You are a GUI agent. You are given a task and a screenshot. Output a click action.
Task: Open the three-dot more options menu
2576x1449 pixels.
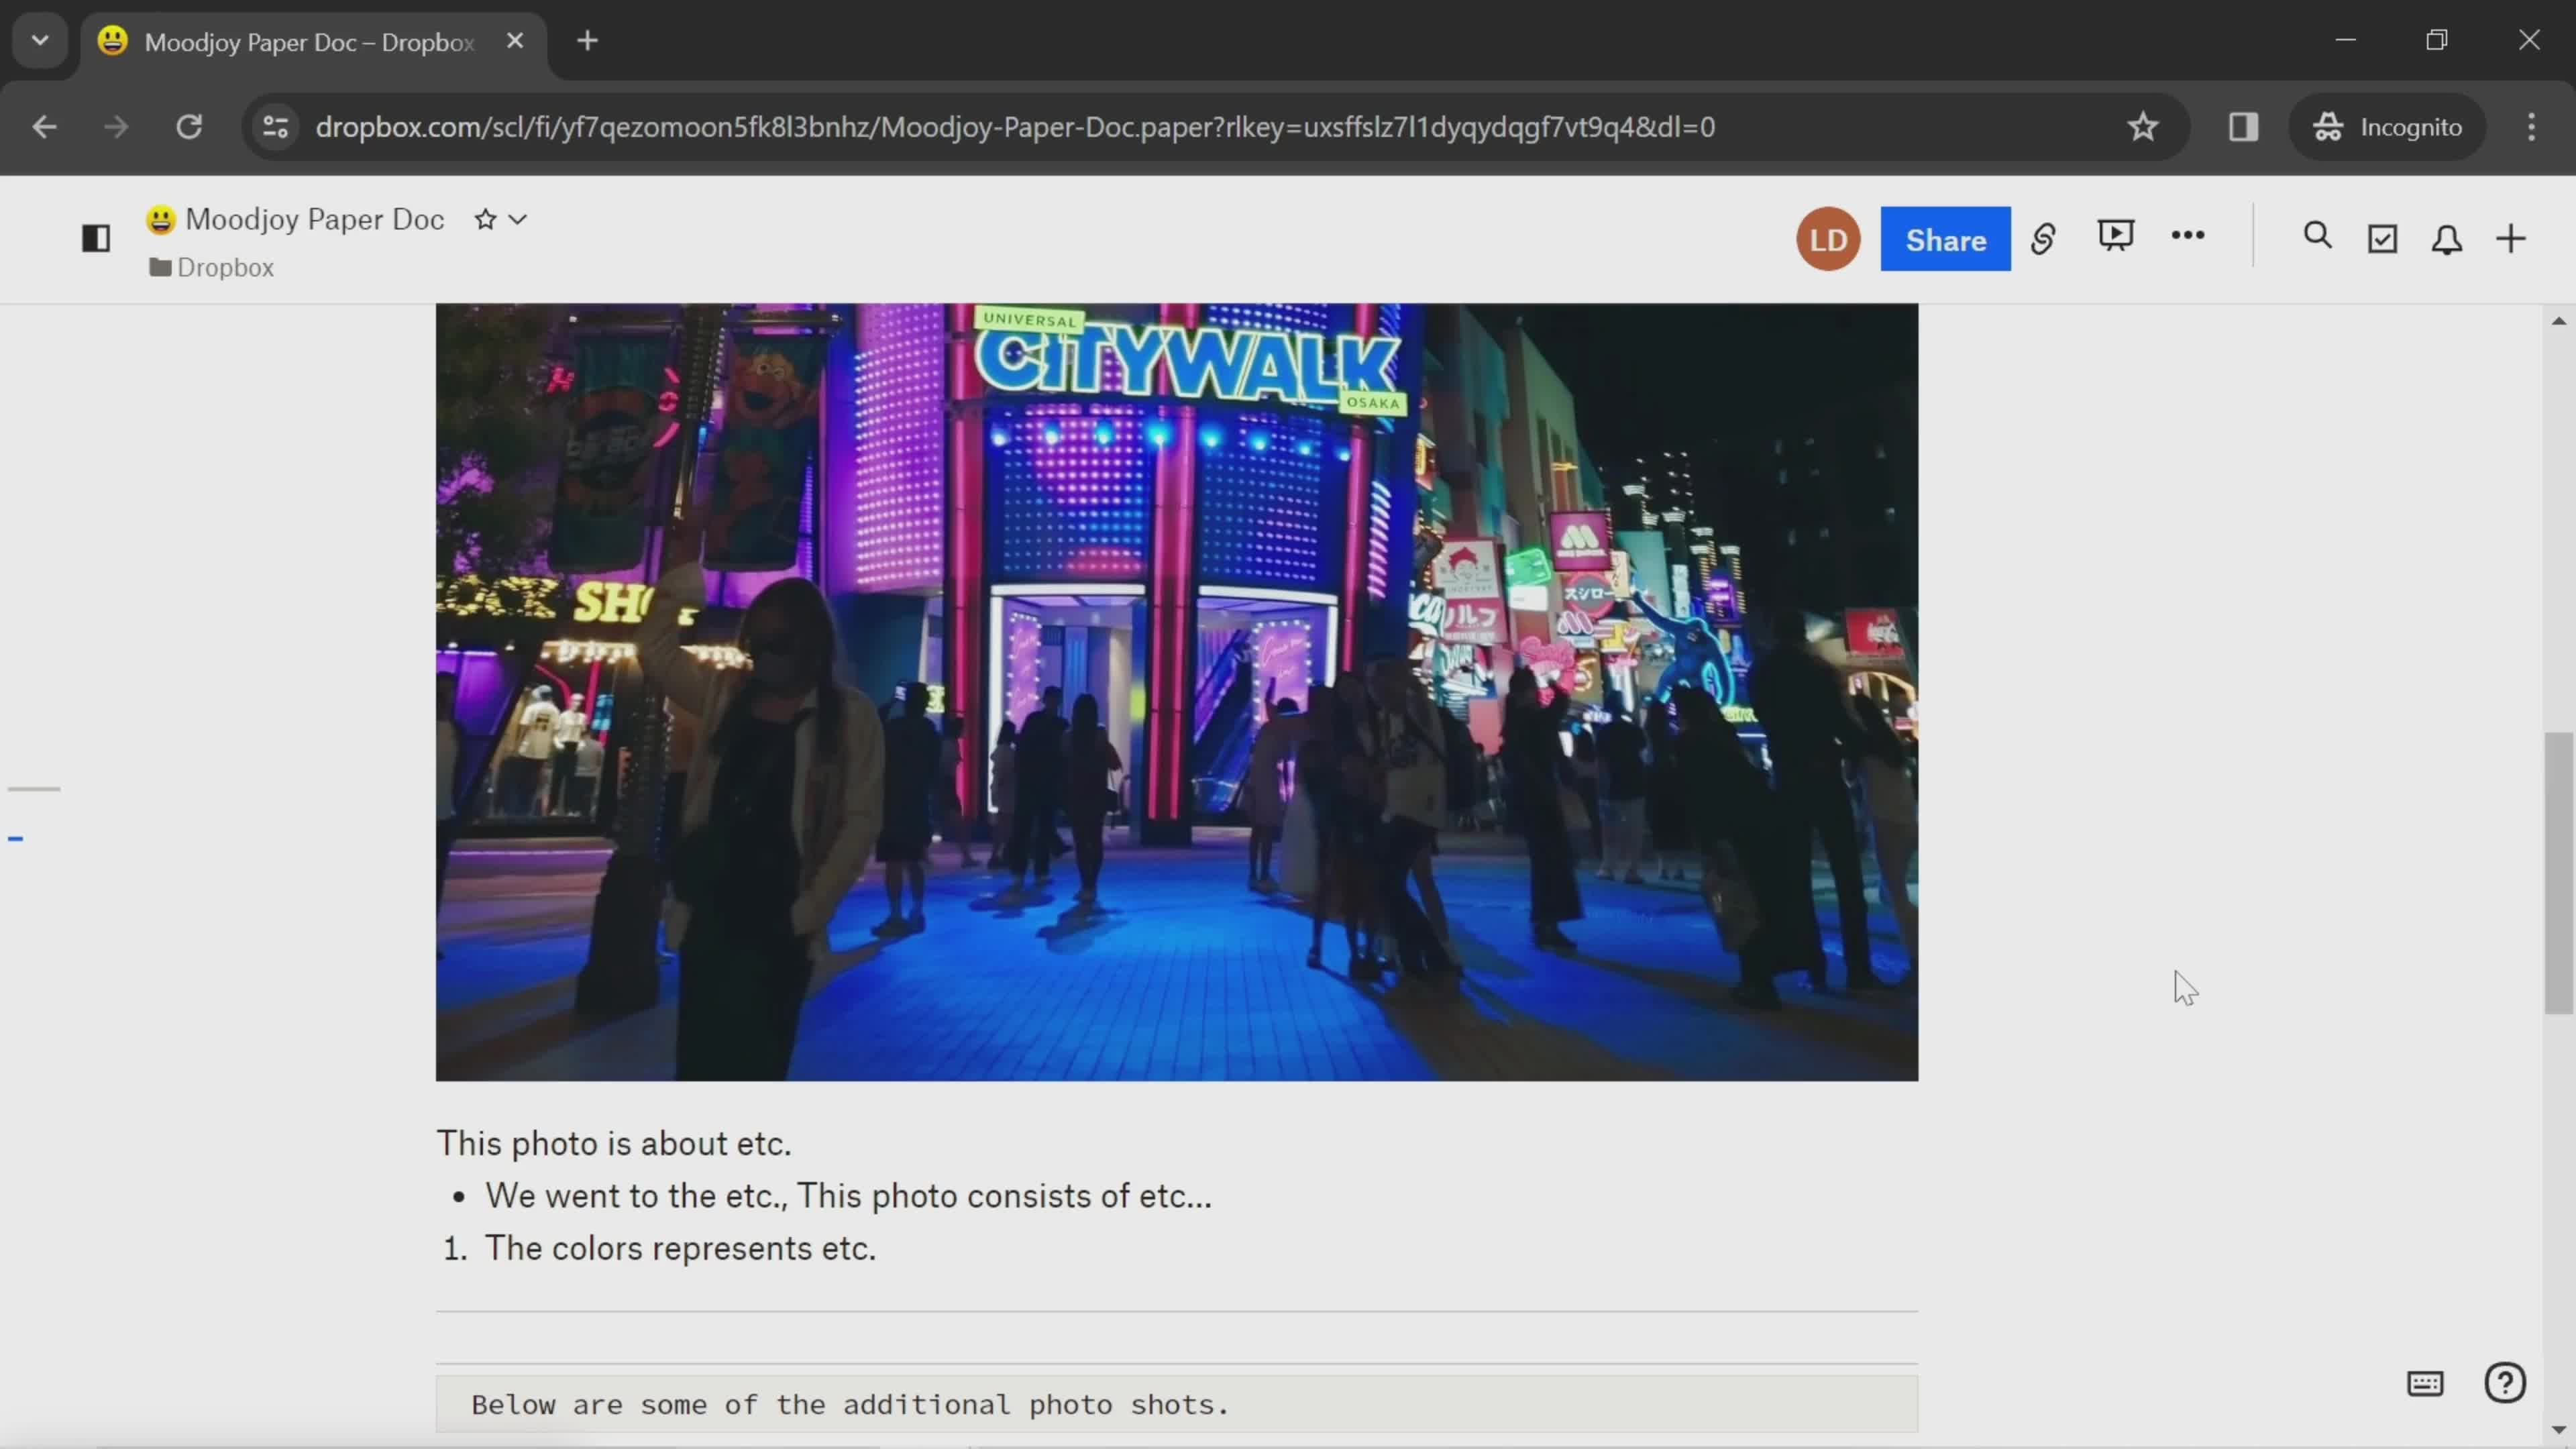pyautogui.click(x=2188, y=235)
